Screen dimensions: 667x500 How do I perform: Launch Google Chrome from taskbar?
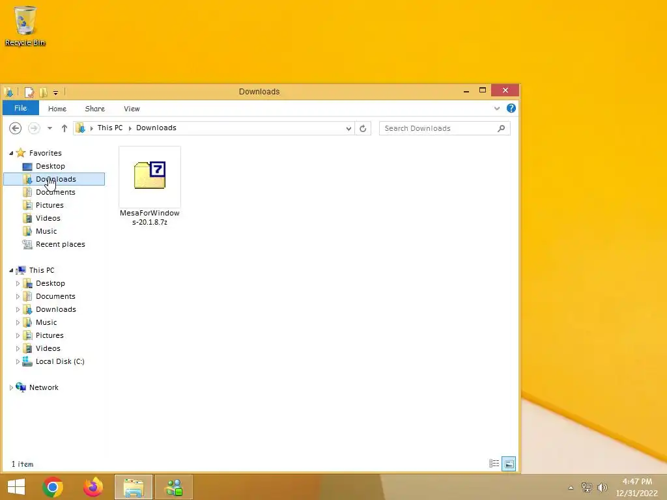(53, 487)
